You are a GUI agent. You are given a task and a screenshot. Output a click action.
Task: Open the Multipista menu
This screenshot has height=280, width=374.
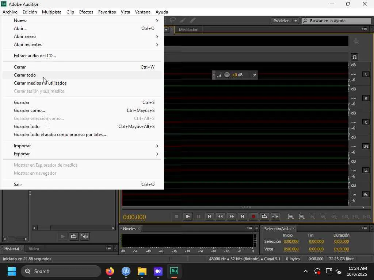pos(51,12)
